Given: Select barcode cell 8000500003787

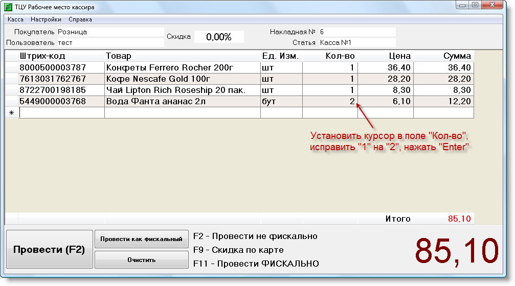Looking at the screenshot, I should tap(61, 67).
